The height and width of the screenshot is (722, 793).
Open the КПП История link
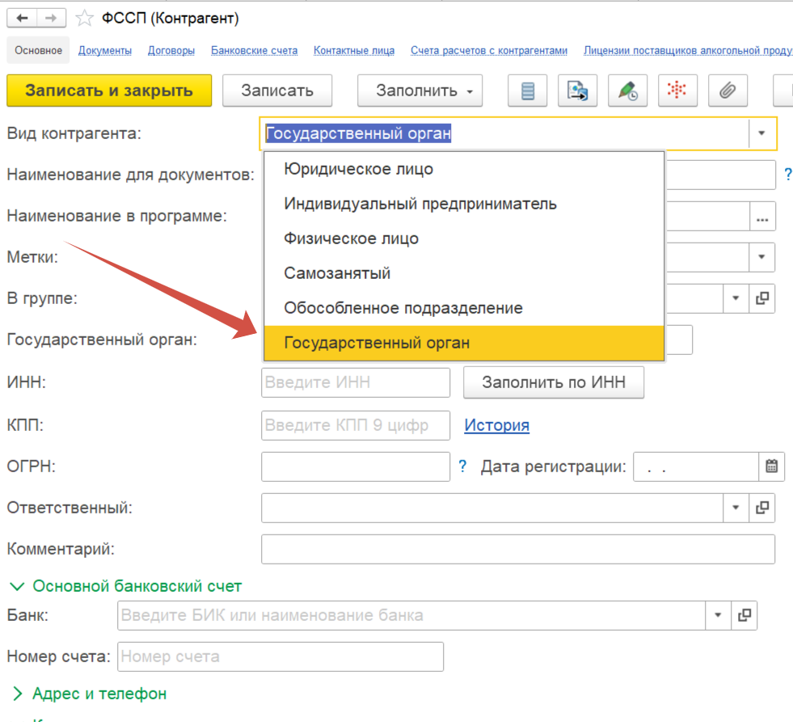tap(496, 425)
